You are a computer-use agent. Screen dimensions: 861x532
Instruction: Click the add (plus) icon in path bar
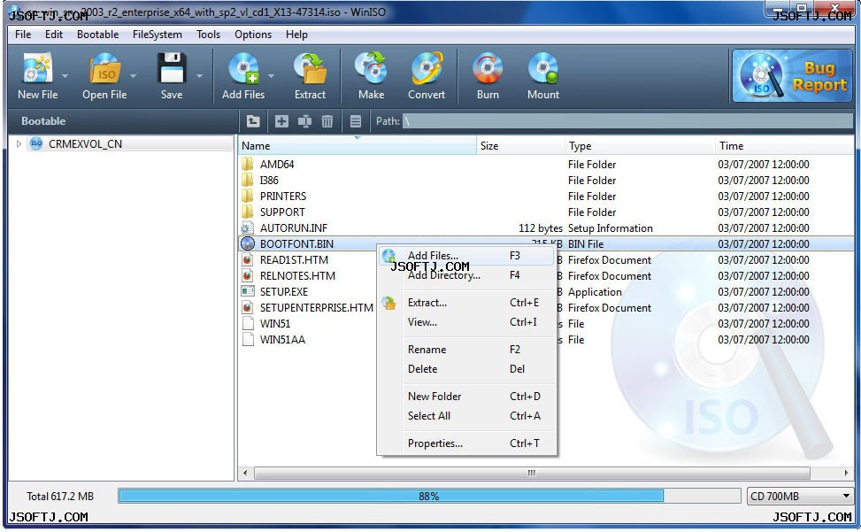[281, 120]
